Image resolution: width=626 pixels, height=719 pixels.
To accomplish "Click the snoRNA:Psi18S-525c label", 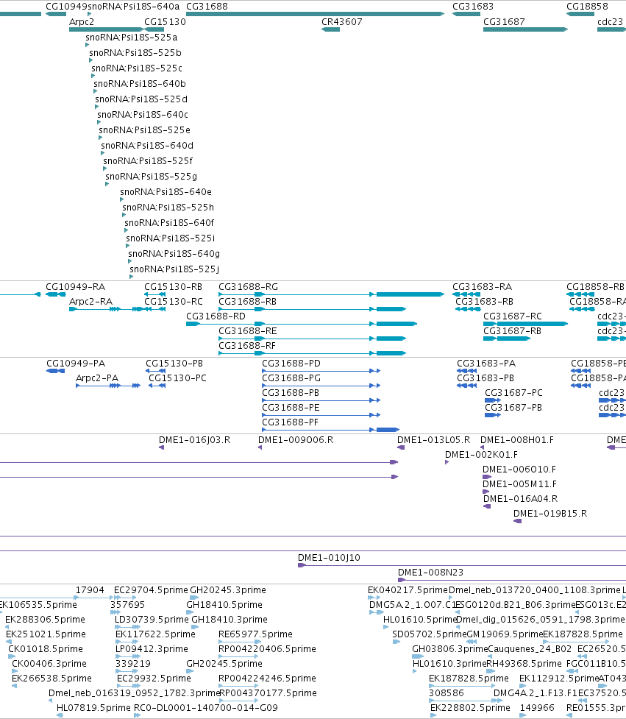I will pyautogui.click(x=137, y=68).
